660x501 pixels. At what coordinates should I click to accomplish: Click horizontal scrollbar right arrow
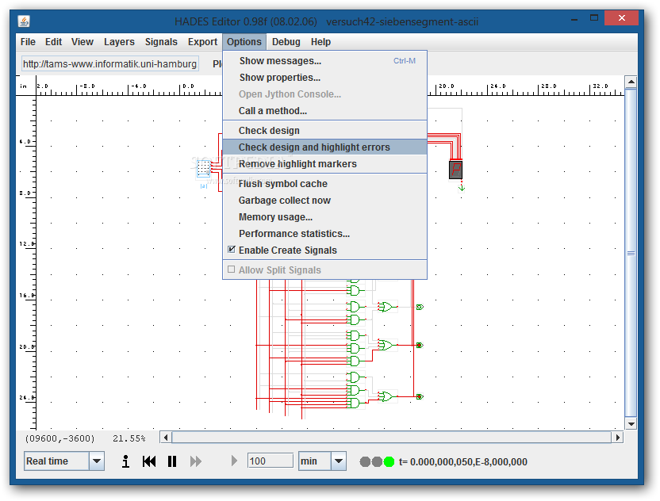(x=617, y=438)
